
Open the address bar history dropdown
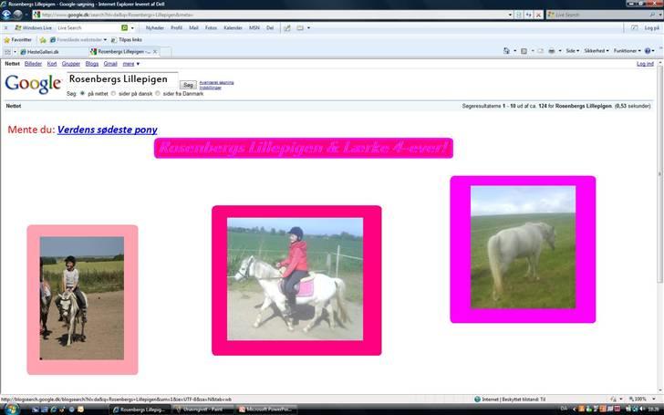pyautogui.click(x=510, y=15)
